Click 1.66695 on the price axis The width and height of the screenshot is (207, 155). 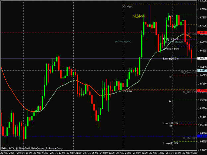202,42
